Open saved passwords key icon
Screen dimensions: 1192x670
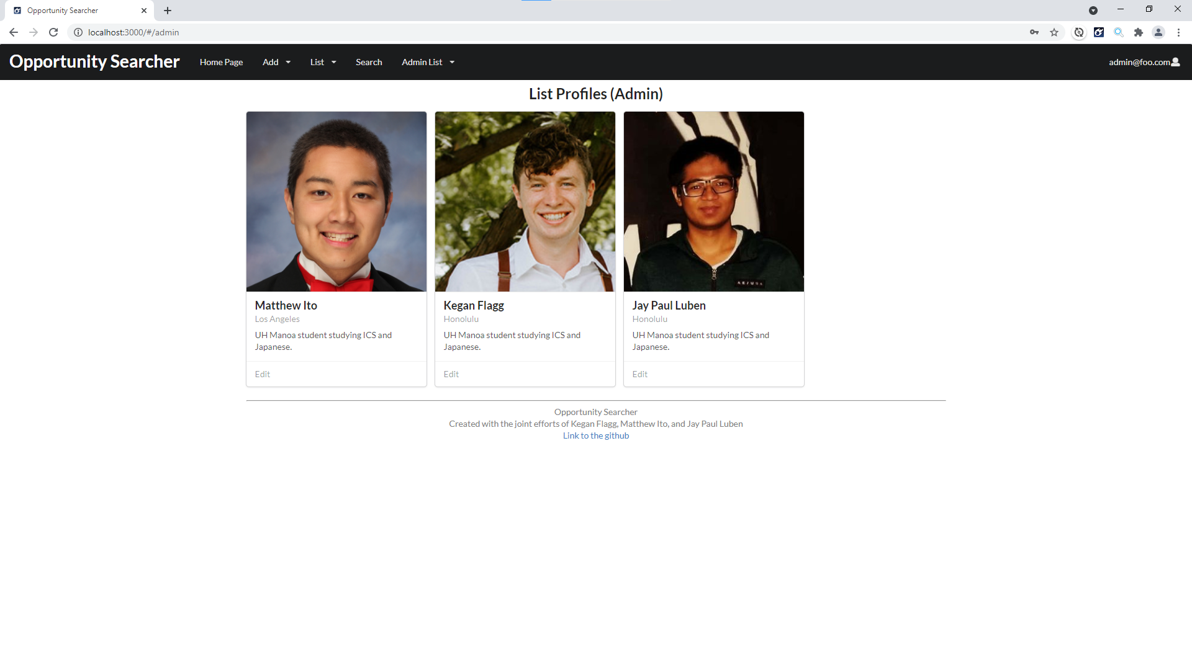1034,32
